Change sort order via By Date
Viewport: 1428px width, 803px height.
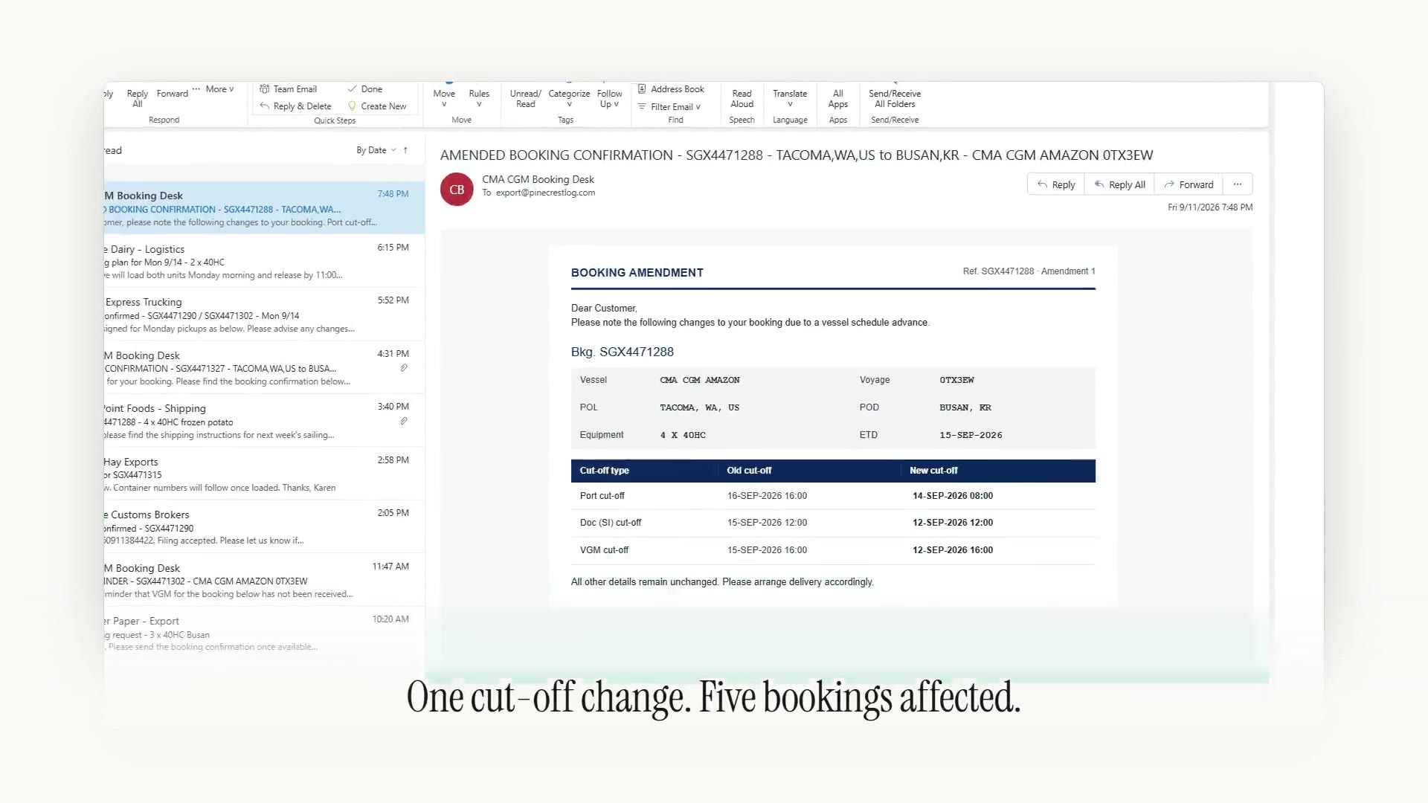376,150
